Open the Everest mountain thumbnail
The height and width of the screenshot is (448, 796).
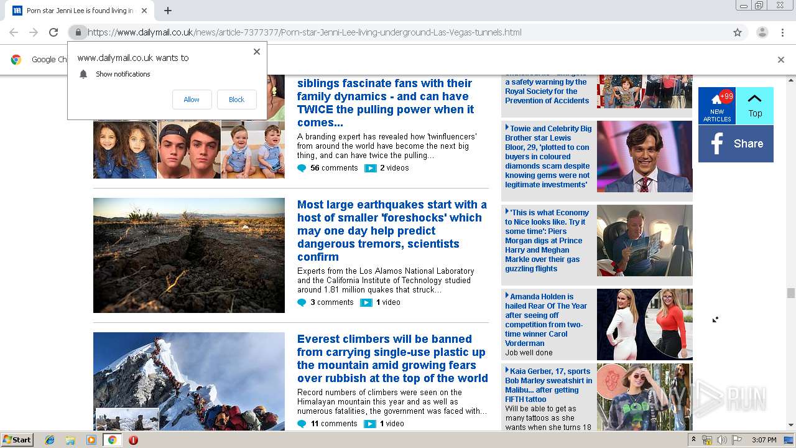coord(189,381)
